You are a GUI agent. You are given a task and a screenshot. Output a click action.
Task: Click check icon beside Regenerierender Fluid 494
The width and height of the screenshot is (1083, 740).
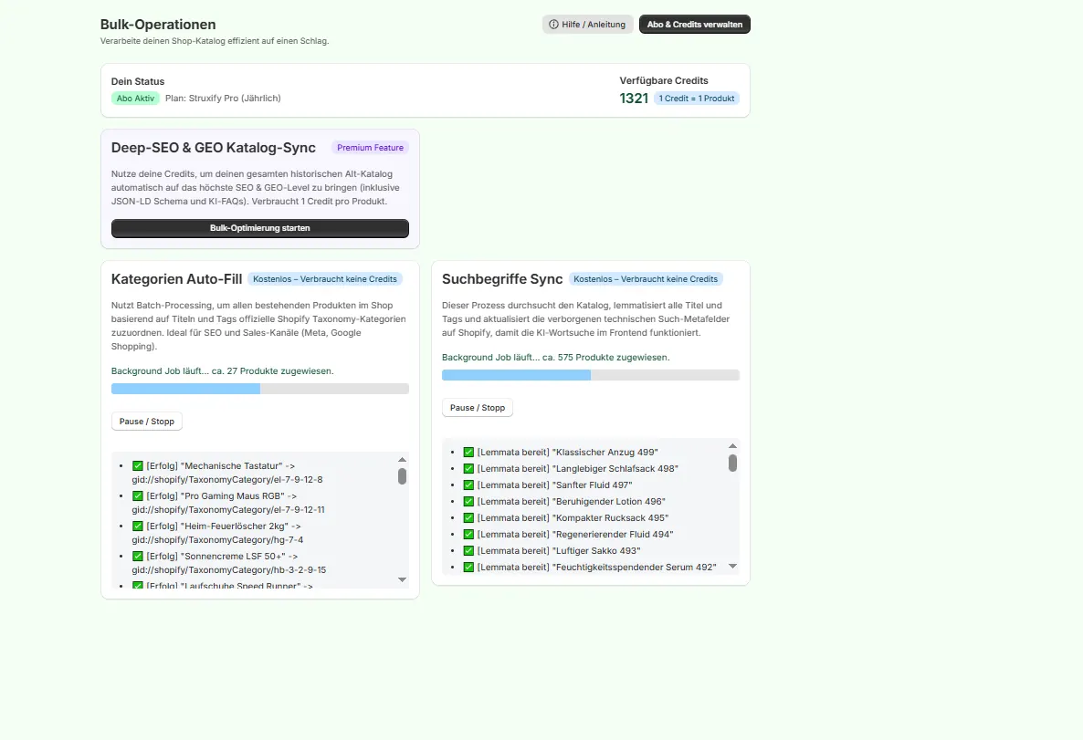468,535
